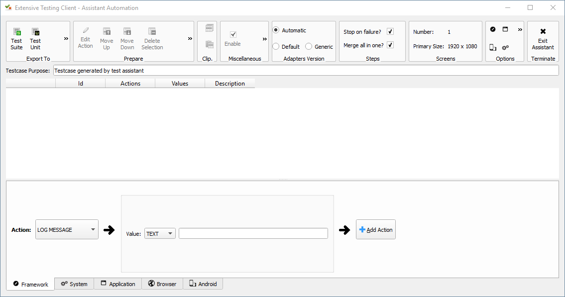
Task: Click Delete Selection in Prepare group
Action: (152, 39)
